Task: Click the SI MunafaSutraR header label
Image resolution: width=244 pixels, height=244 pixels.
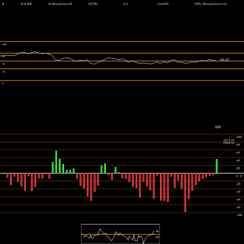Action: (x=60, y=4)
